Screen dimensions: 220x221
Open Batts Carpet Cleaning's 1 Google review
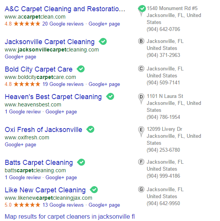[x=23, y=177]
